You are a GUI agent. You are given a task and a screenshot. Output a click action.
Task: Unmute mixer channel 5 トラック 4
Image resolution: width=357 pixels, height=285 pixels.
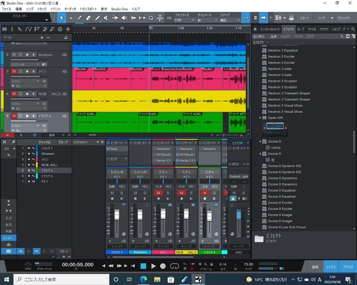(x=205, y=193)
